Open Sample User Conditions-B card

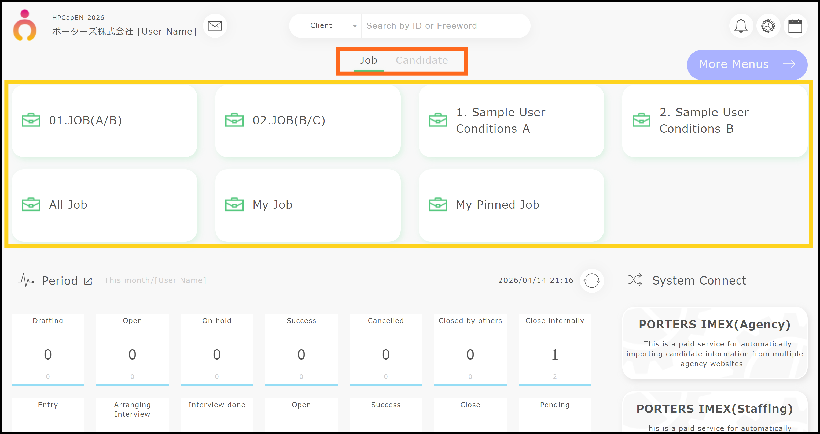[x=714, y=121]
